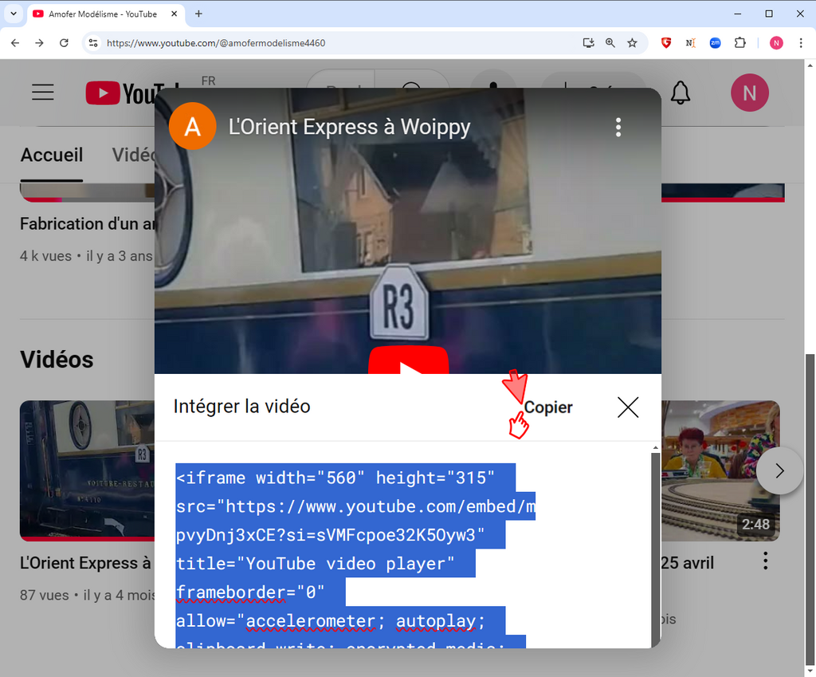Click the '4 k vues' metadata text
Screen dimensions: 816x677
(x=45, y=256)
